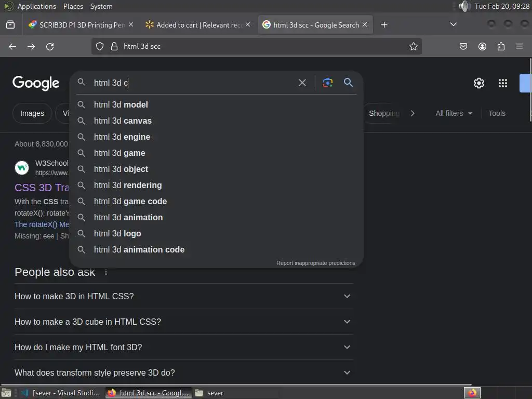Choose suggestion html 3d game code
Screen dimensions: 532x399
point(216,201)
